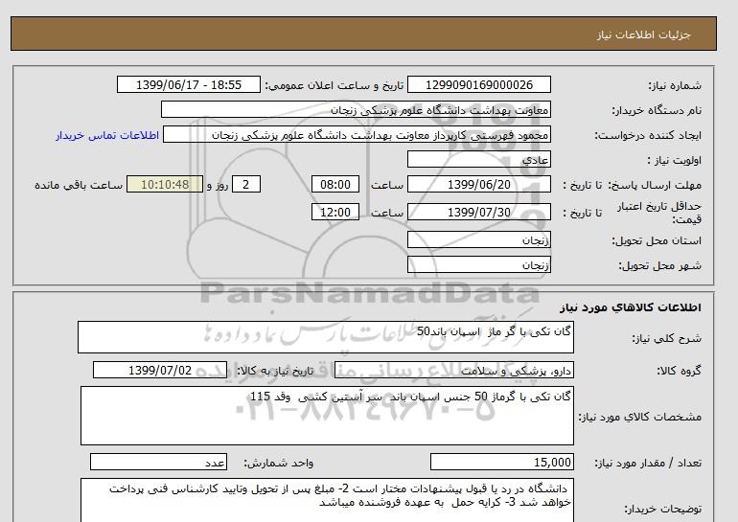
Task: Click the نام دستگاه خریدار field
Action: (x=356, y=109)
